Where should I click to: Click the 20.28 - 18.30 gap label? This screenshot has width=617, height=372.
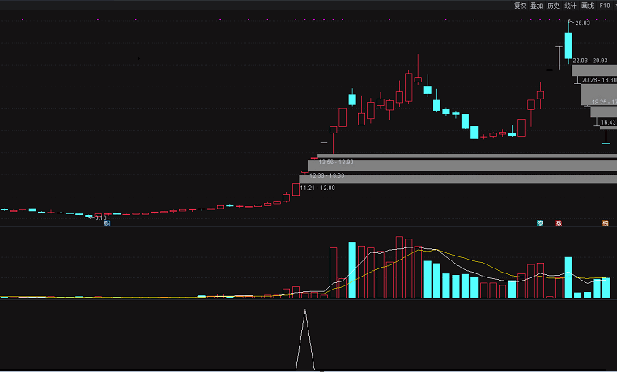tap(599, 80)
